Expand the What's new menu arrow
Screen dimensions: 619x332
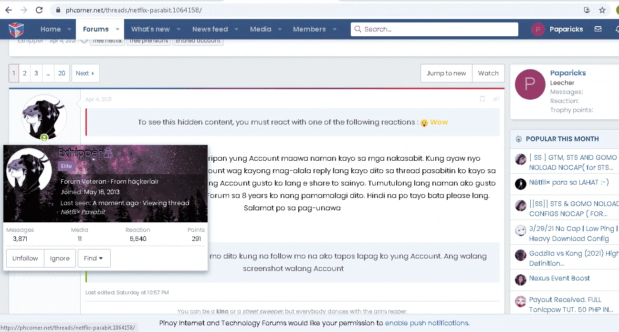pos(178,30)
